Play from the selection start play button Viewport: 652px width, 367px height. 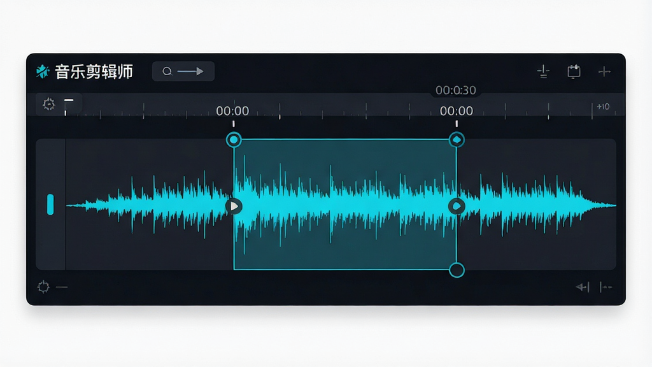234,206
